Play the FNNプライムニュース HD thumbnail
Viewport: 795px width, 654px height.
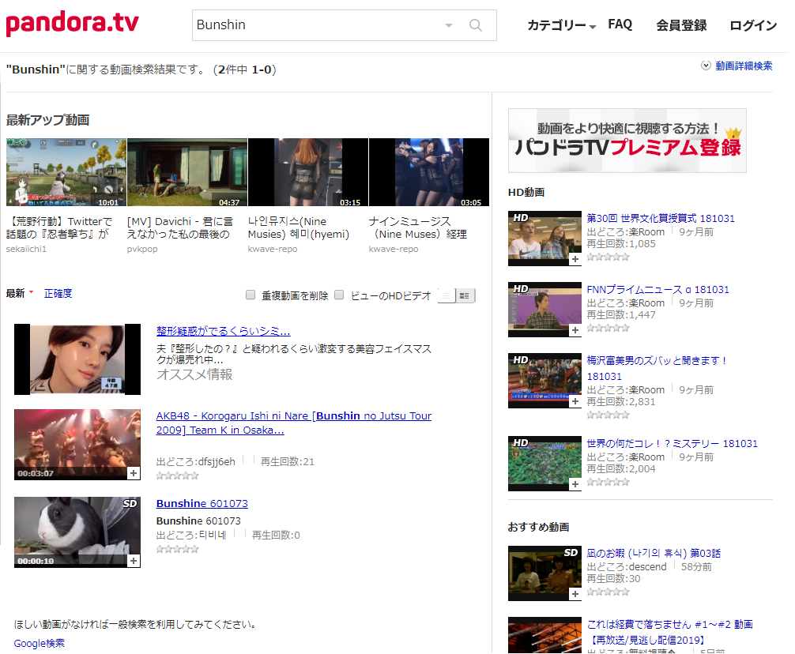pos(544,309)
